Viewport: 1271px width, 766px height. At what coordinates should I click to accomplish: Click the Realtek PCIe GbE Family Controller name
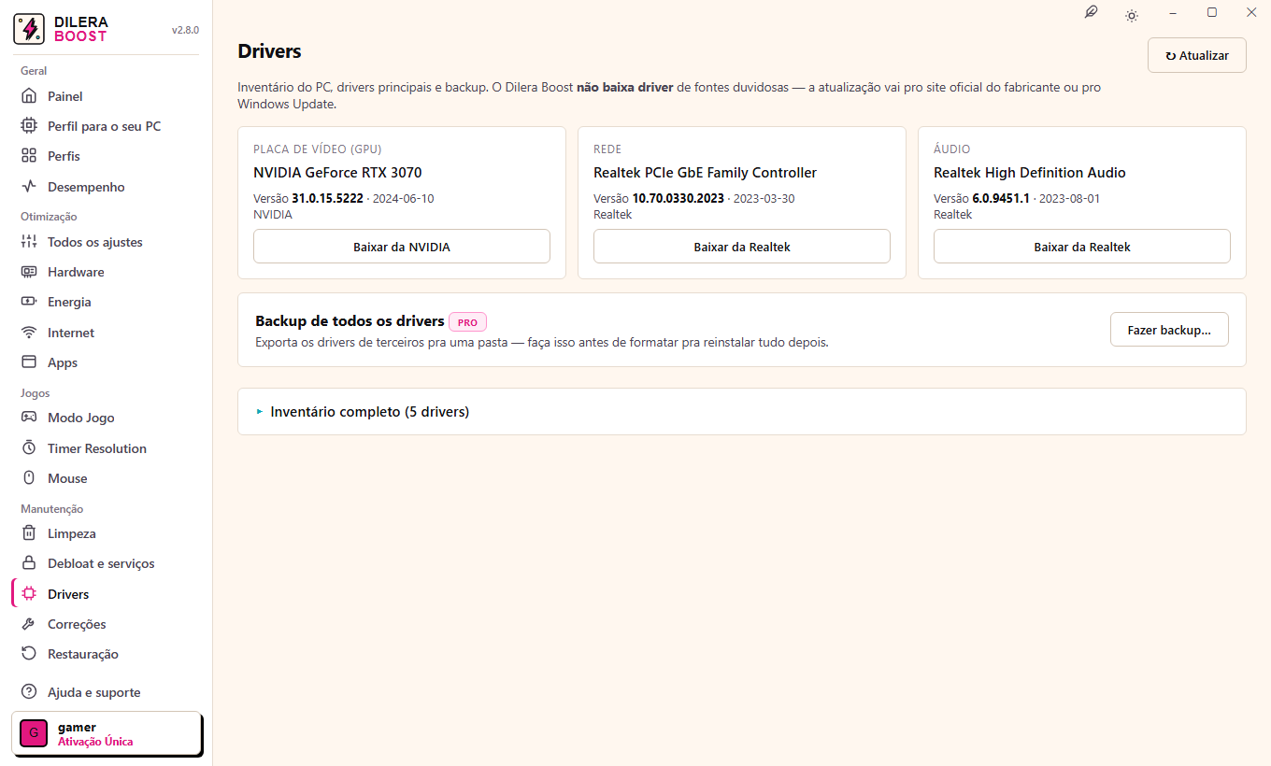pyautogui.click(x=706, y=173)
